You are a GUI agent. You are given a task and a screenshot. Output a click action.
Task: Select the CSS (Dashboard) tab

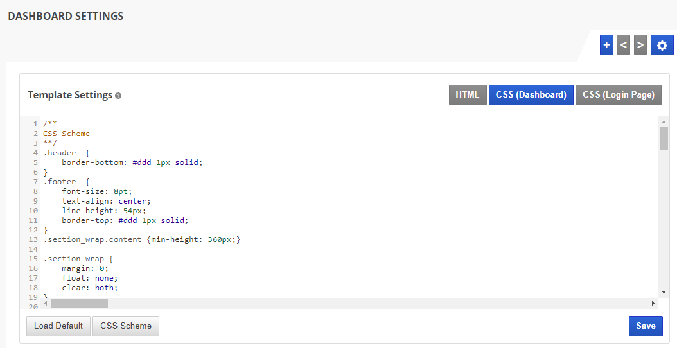[531, 94]
